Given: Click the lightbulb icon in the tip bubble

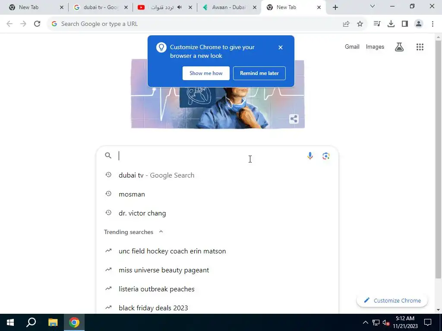Looking at the screenshot, I should point(161,47).
